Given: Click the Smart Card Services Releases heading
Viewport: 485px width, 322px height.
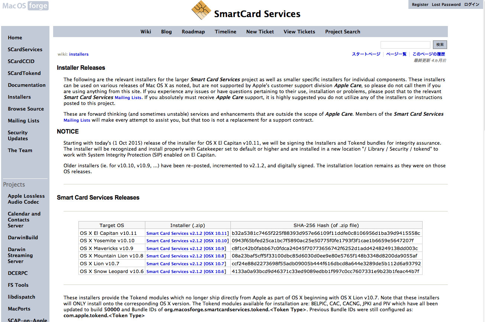Looking at the screenshot, I should (x=98, y=198).
